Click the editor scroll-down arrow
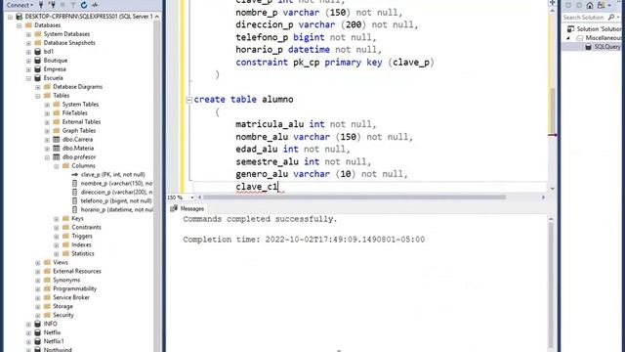 (552, 189)
